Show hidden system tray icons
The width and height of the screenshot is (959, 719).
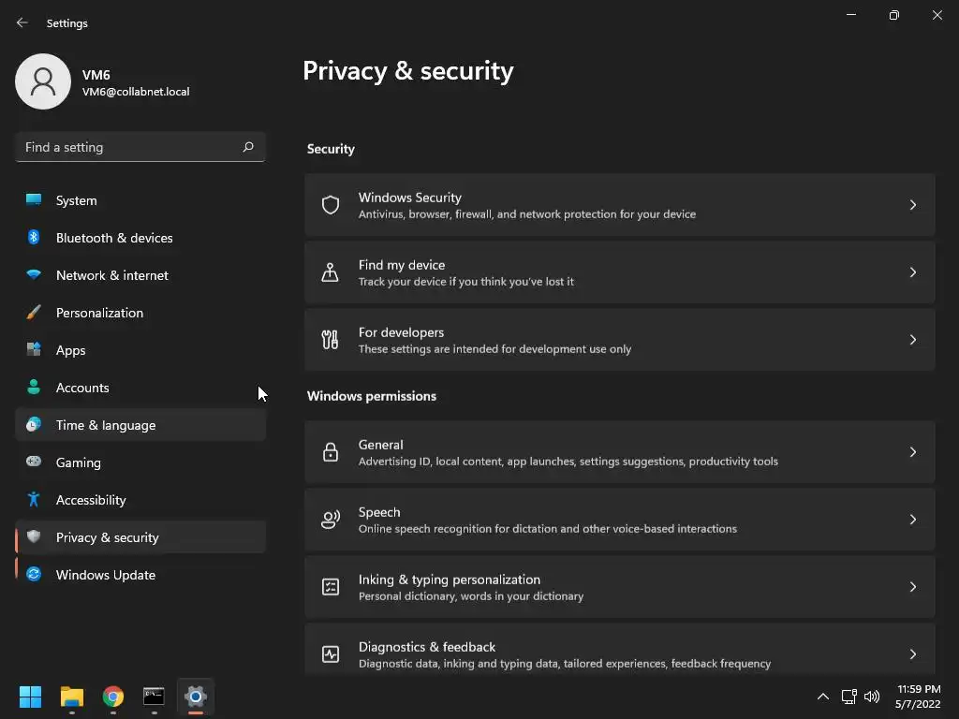[x=823, y=697]
